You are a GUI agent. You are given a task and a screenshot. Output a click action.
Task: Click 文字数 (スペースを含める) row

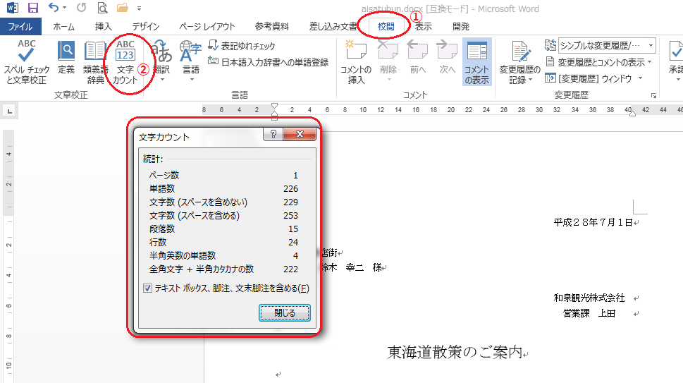pyautogui.click(x=223, y=216)
